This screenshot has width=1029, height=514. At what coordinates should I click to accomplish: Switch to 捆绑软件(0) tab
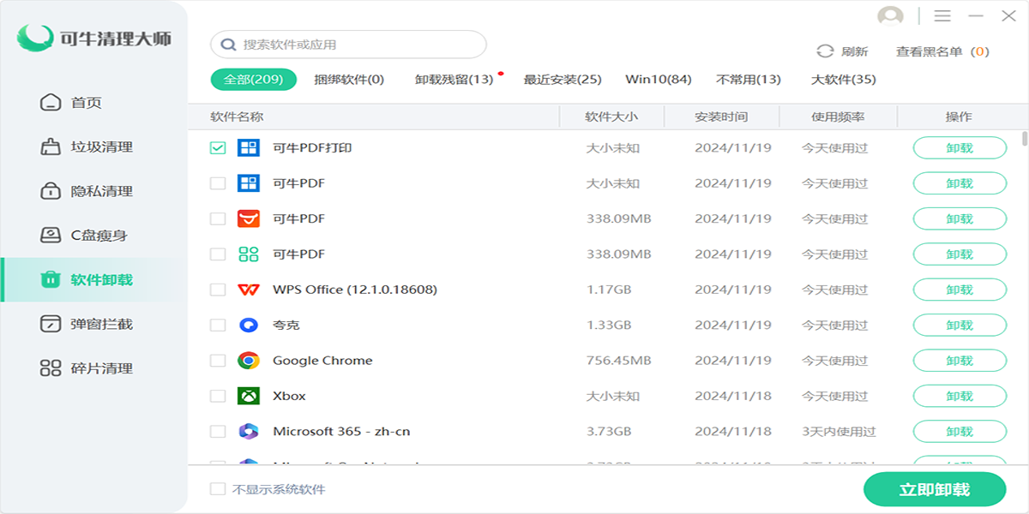pos(349,80)
